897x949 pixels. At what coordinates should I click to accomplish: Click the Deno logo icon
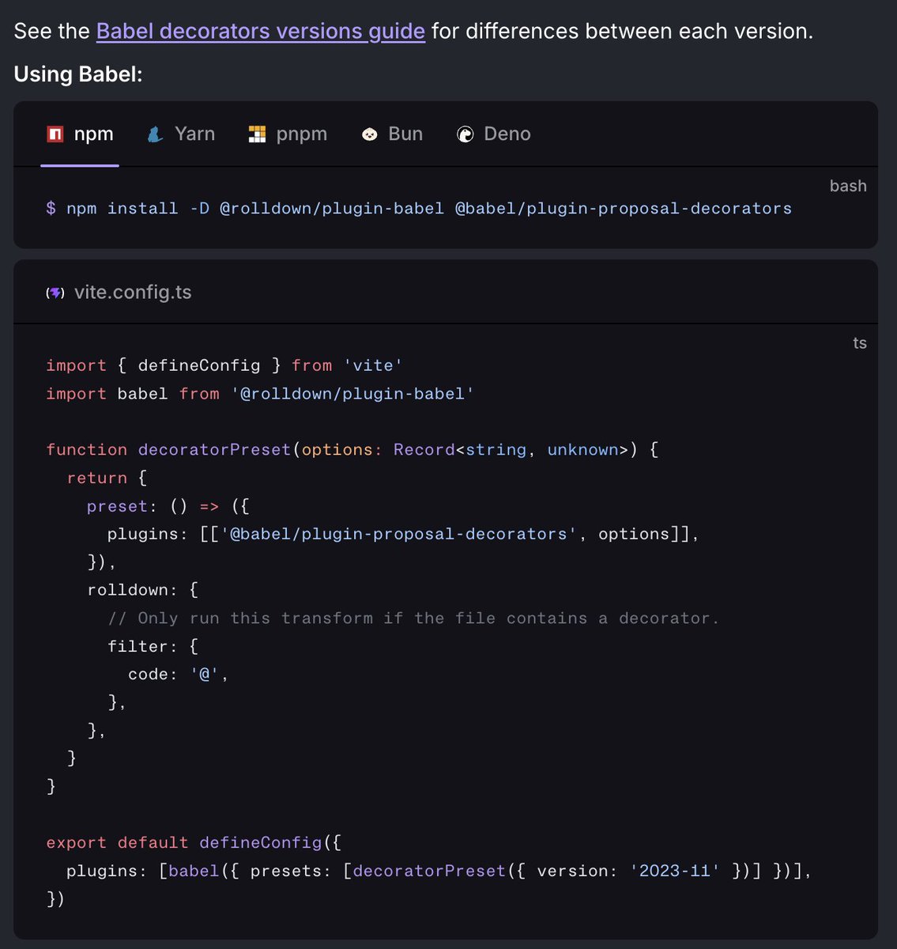coord(465,134)
